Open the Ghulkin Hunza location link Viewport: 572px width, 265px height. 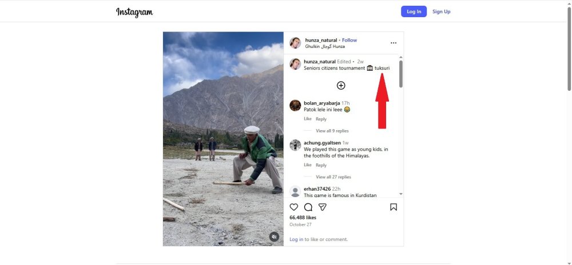(325, 46)
